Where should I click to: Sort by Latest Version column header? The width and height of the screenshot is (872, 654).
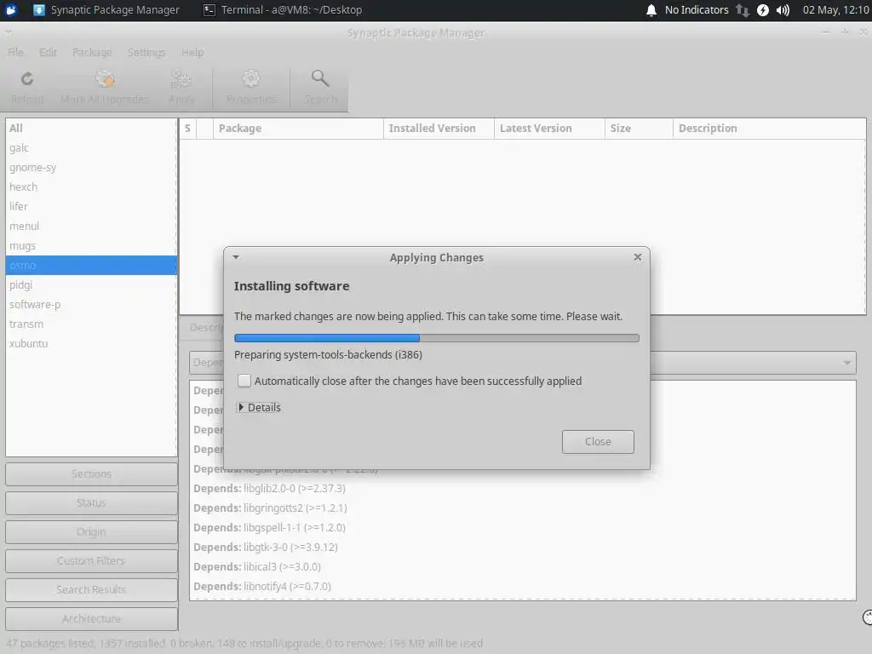[x=549, y=129]
